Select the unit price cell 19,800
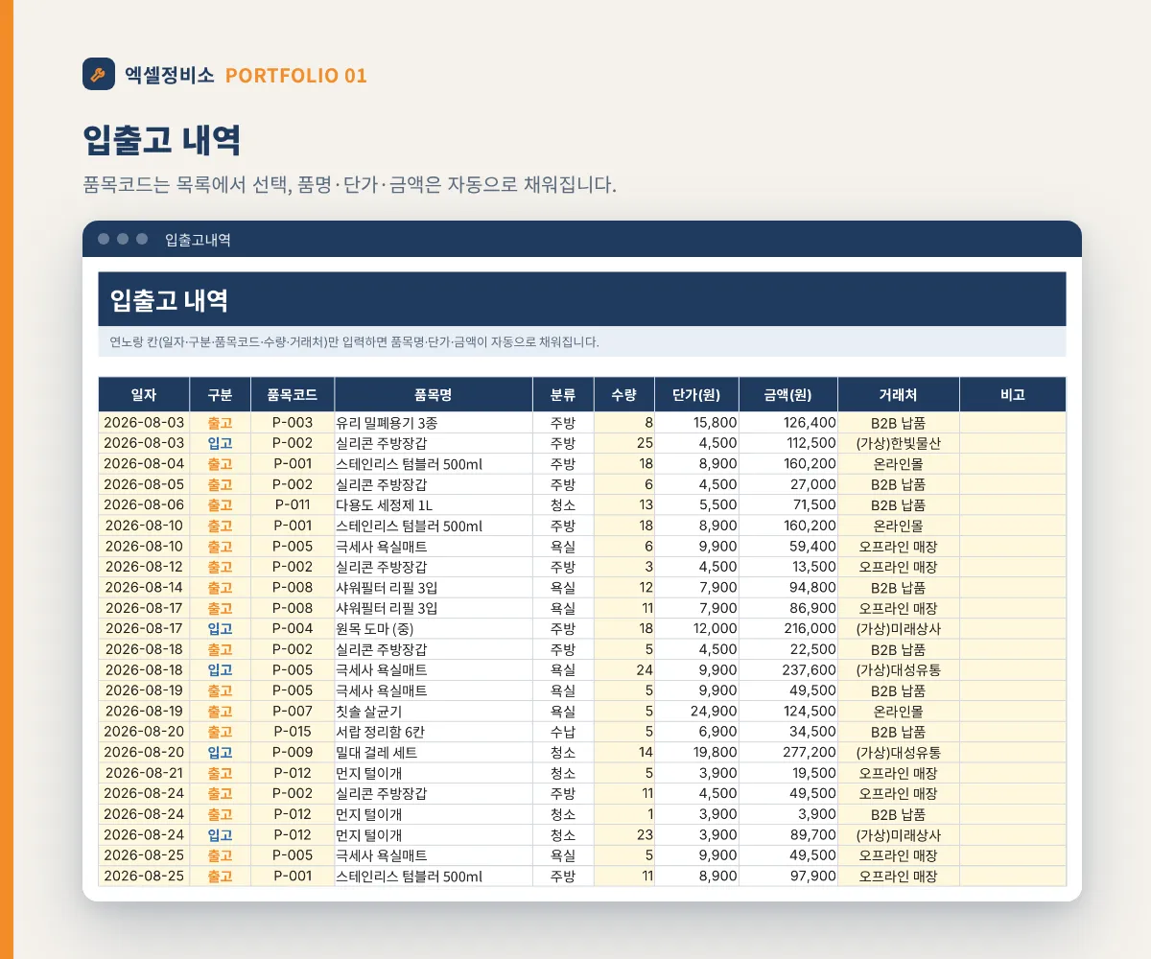The width and height of the screenshot is (1151, 959). tap(697, 752)
